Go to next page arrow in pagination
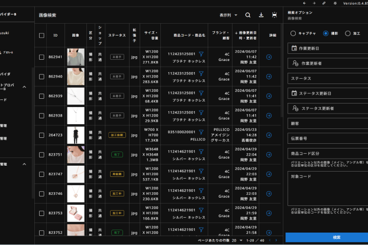 click(x=276, y=240)
